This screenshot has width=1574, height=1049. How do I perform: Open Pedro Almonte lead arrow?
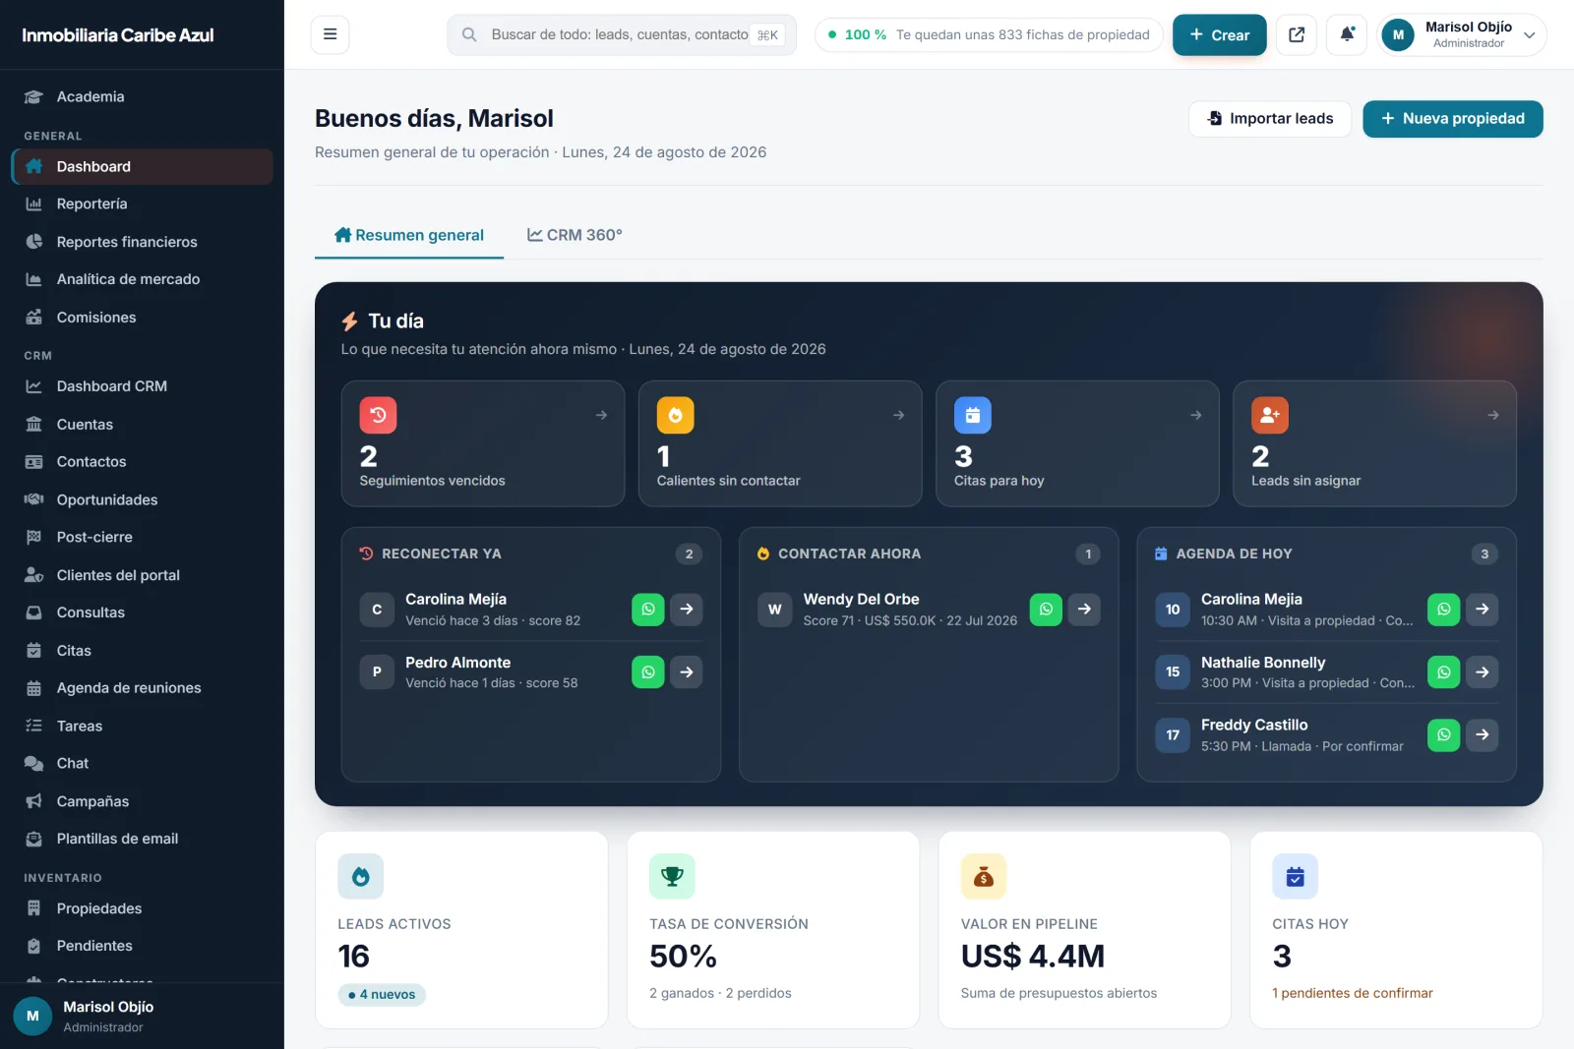687,672
